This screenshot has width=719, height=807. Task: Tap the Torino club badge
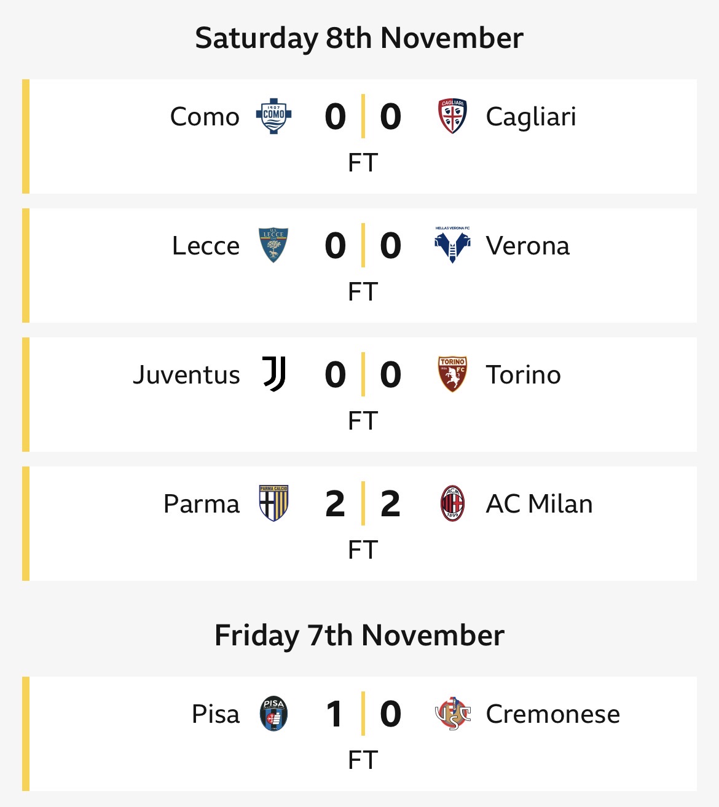pos(452,374)
